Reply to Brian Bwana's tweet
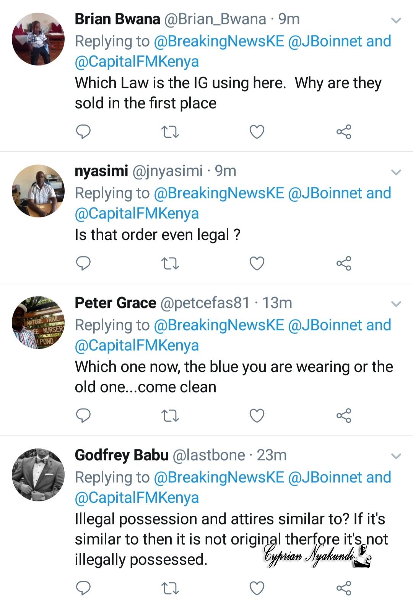 (x=83, y=132)
